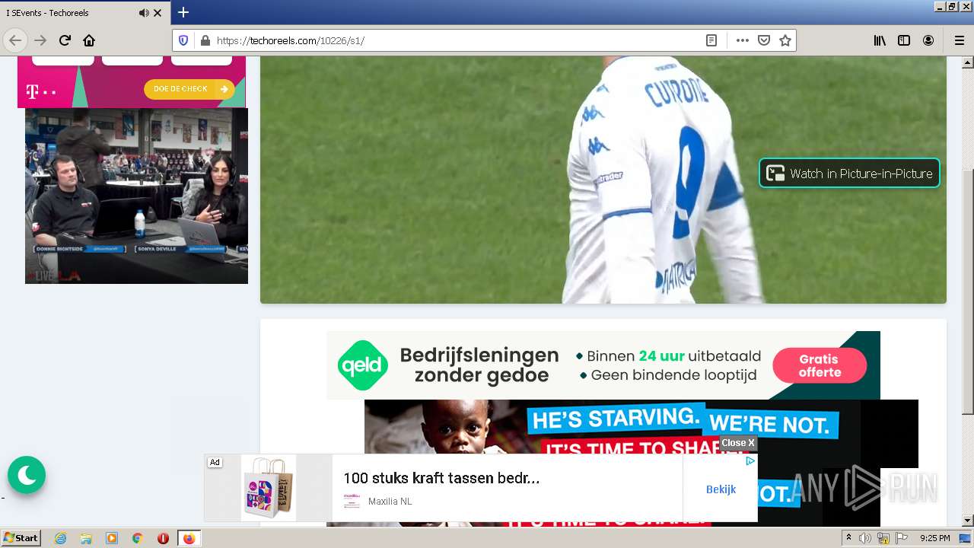Save page to Pocket
Screen dimensions: 974x548
coord(764,40)
